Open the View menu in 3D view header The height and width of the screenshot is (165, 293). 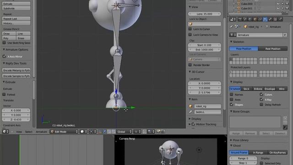click(x=19, y=132)
